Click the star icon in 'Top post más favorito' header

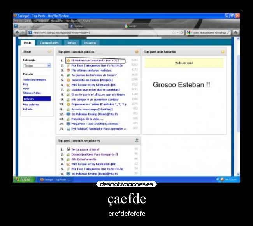(223, 52)
